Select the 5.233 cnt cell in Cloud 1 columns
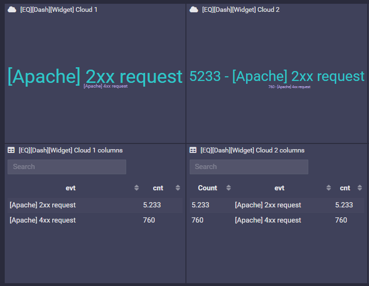The height and width of the screenshot is (286, 369). (152, 205)
